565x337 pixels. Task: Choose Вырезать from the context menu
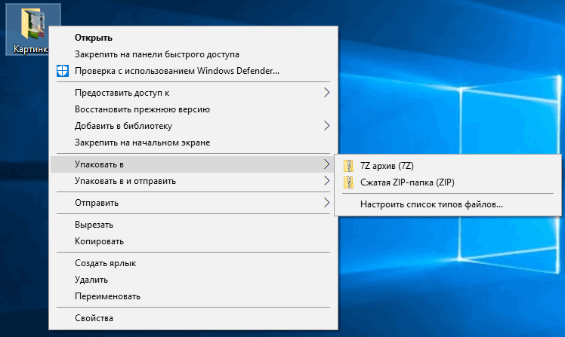click(193, 225)
